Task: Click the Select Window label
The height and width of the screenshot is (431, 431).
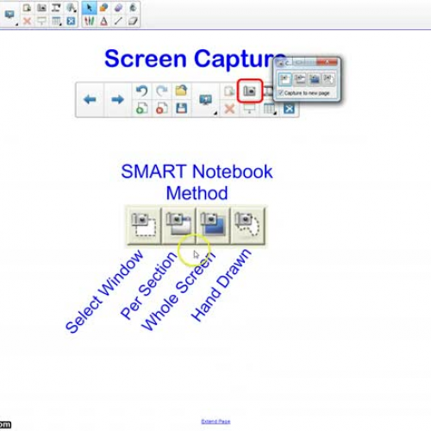Action: point(103,291)
